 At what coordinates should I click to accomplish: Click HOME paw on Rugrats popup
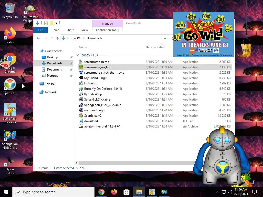pos(180,26)
